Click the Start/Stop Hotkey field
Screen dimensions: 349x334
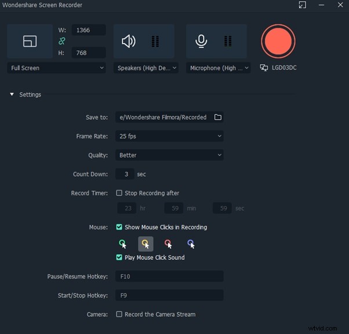(x=169, y=295)
